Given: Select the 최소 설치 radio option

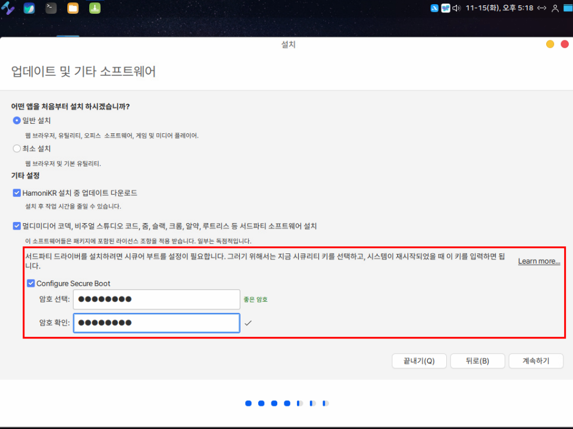Looking at the screenshot, I should point(17,149).
